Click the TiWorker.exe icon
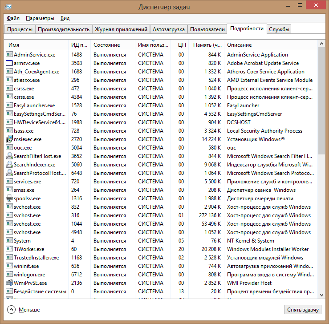Viewport: 329px width, 324px height. (x=9, y=249)
